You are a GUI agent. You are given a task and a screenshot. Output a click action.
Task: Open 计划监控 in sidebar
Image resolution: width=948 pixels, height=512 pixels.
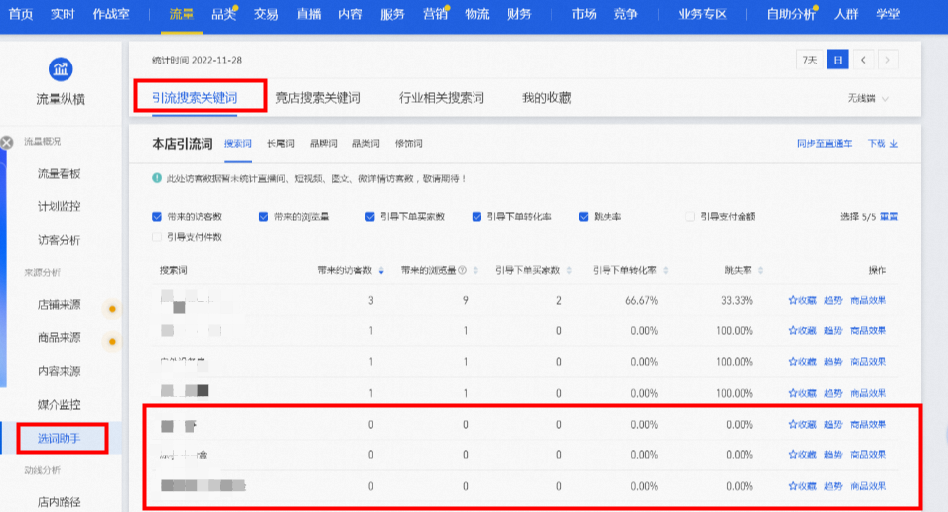point(60,206)
